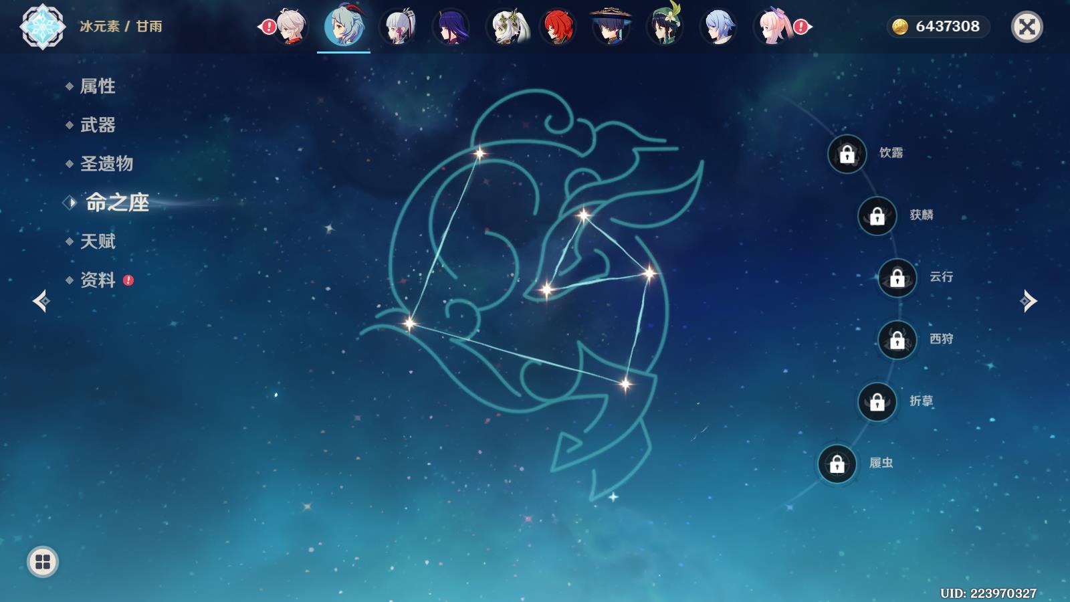
Task: Open the 属性 attributes menu
Action: (98, 86)
